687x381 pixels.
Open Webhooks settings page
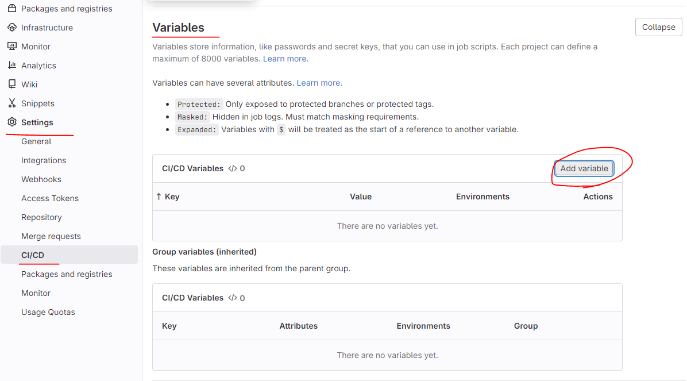pos(41,179)
